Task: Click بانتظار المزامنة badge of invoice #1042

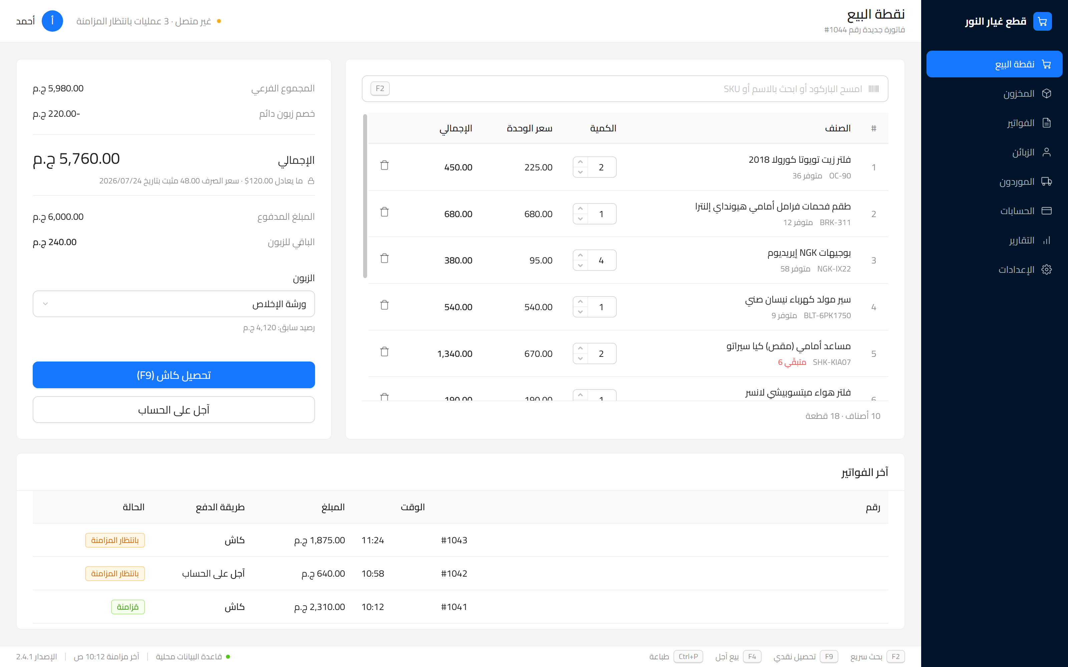Action: [x=115, y=574]
